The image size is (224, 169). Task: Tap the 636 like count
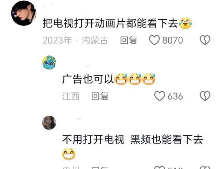click(x=175, y=96)
